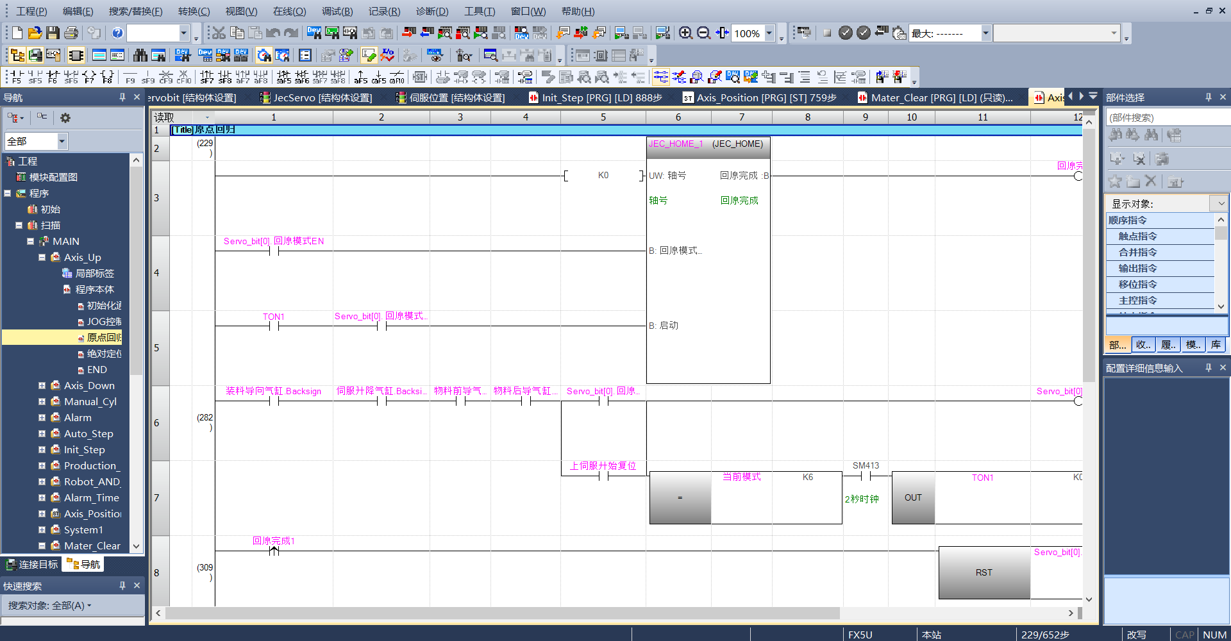Image resolution: width=1231 pixels, height=641 pixels.
Task: Click the Print icon in toolbar
Action: [x=71, y=33]
